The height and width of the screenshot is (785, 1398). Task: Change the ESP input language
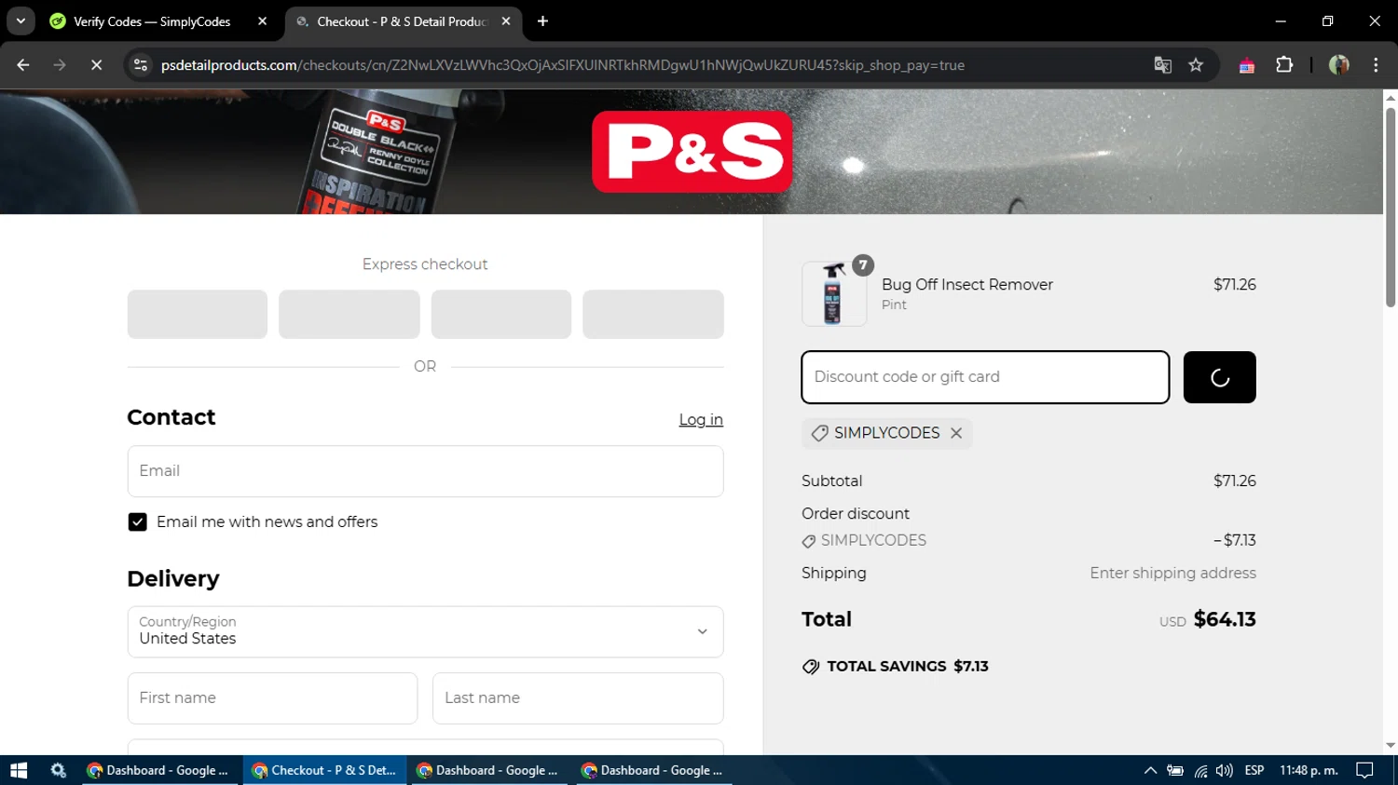(x=1254, y=770)
